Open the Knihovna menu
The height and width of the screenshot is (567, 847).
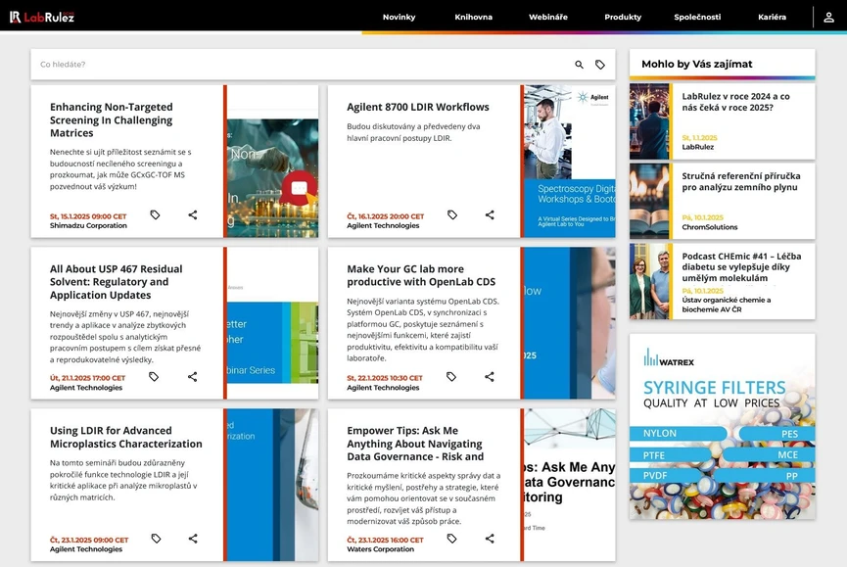[474, 17]
